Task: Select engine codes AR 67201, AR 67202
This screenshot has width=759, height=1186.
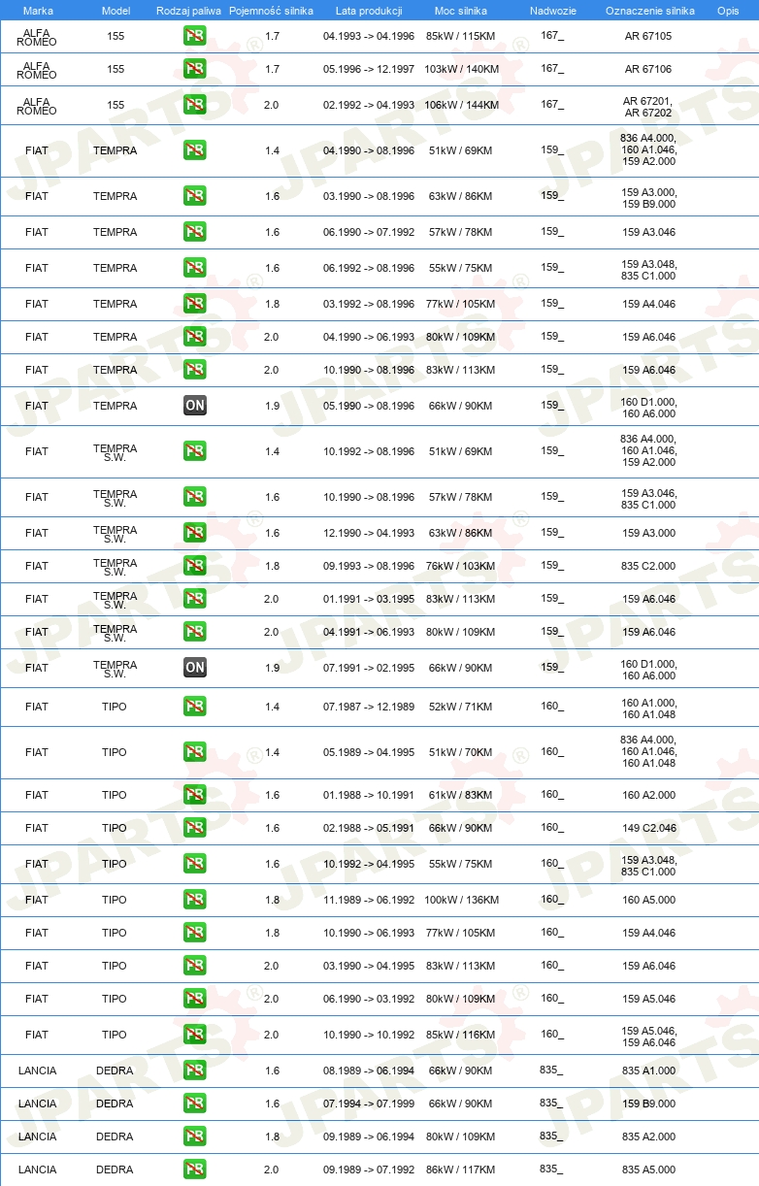Action: [x=649, y=106]
